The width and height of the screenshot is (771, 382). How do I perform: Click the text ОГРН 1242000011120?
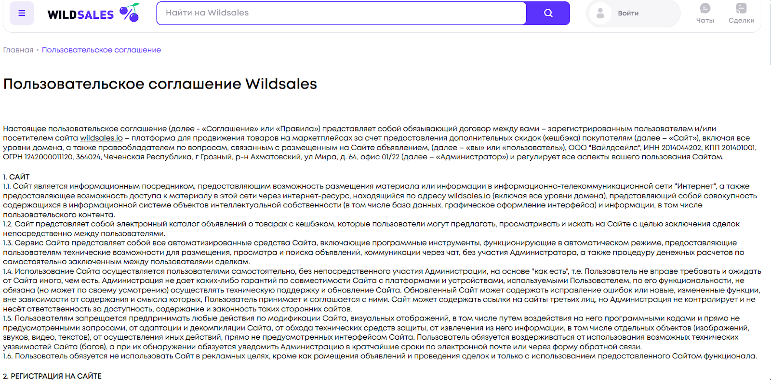tap(39, 157)
